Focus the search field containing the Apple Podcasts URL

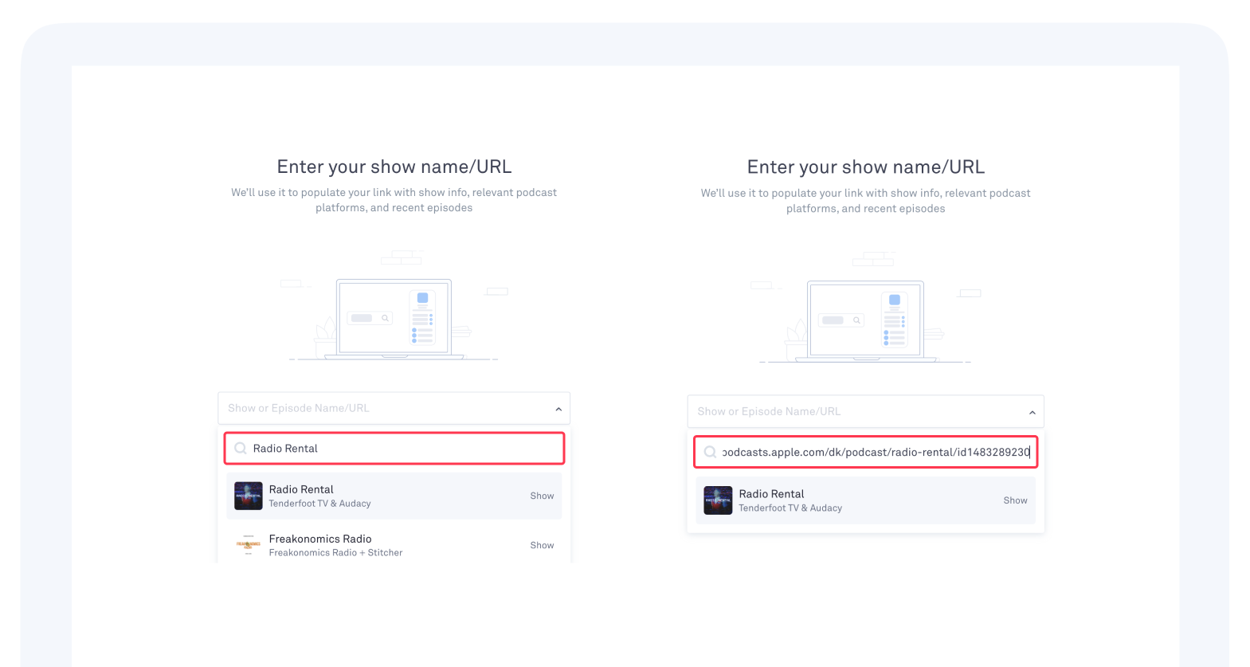[875, 452]
